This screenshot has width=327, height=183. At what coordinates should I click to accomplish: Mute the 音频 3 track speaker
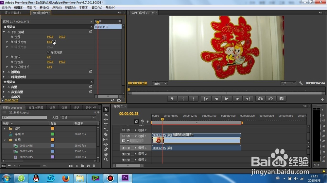[124, 160]
